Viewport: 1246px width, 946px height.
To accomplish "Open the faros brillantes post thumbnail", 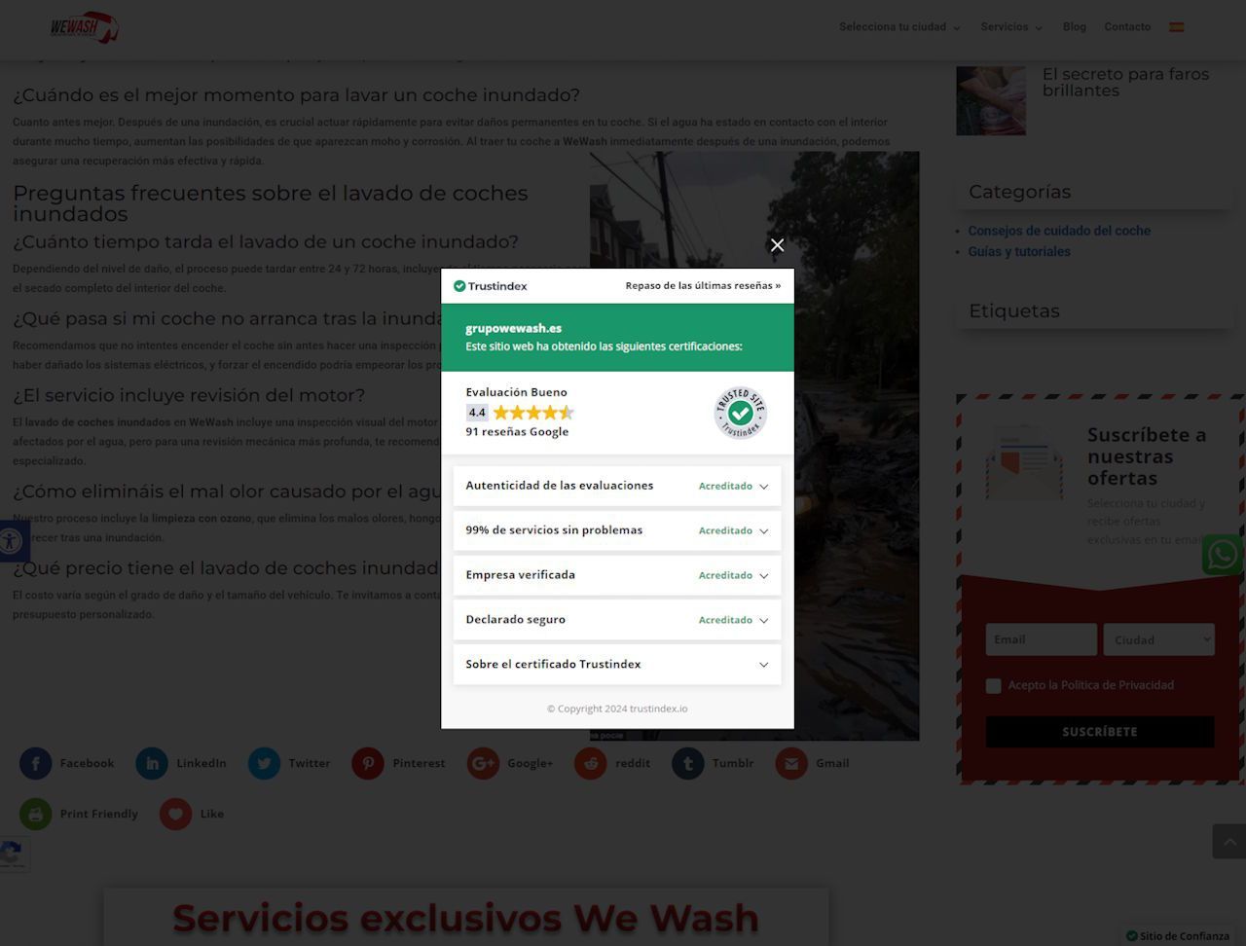I will point(991,100).
